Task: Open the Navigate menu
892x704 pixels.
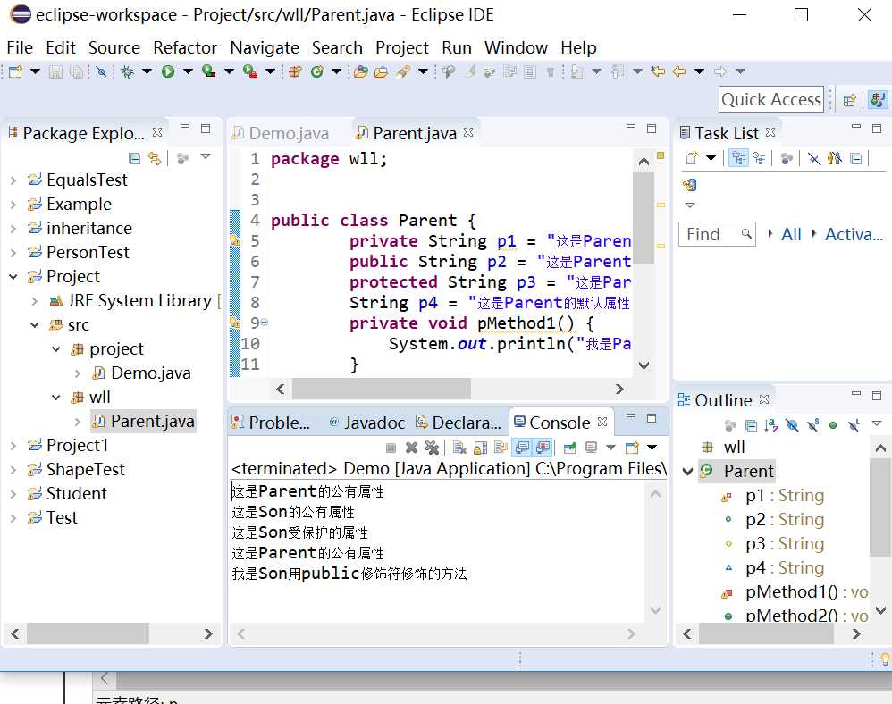Action: click(x=265, y=47)
